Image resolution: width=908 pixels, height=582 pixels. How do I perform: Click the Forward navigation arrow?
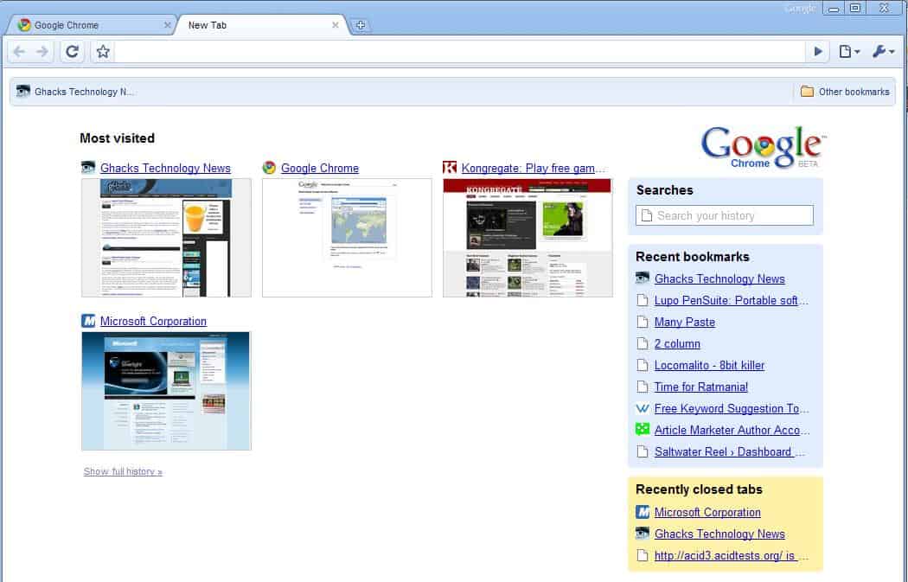point(42,52)
